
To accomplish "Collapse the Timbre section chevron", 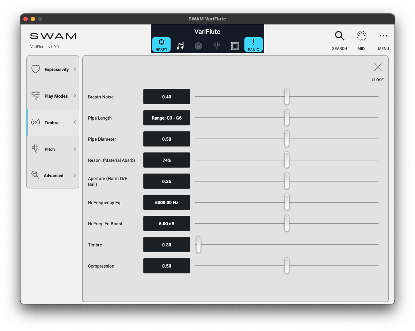I will pyautogui.click(x=75, y=122).
